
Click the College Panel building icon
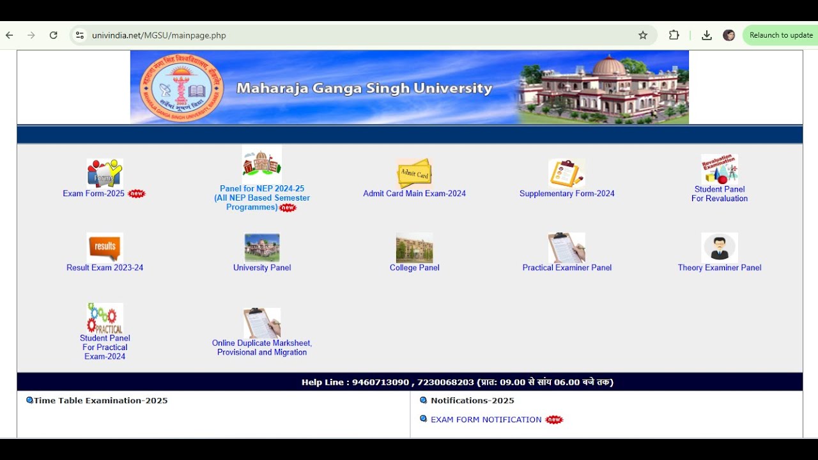pos(415,247)
